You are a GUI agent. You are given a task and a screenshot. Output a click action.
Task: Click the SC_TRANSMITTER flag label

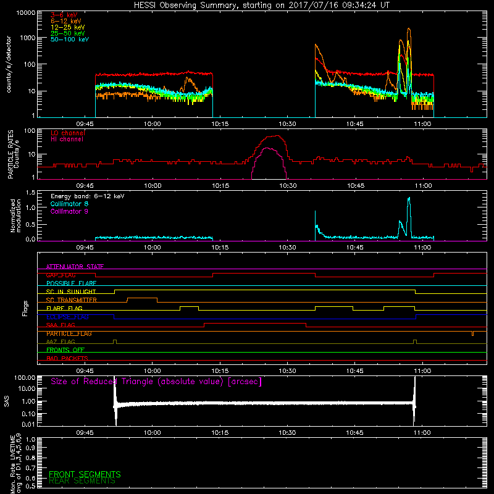(71, 300)
